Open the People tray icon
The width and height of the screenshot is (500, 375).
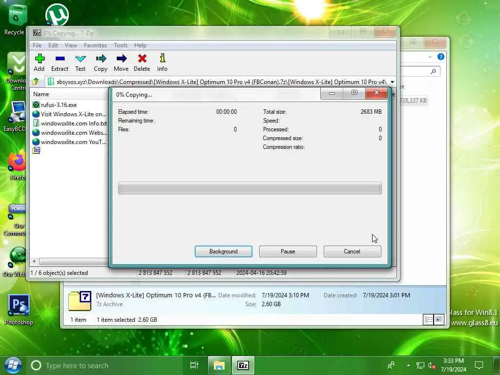(x=391, y=365)
